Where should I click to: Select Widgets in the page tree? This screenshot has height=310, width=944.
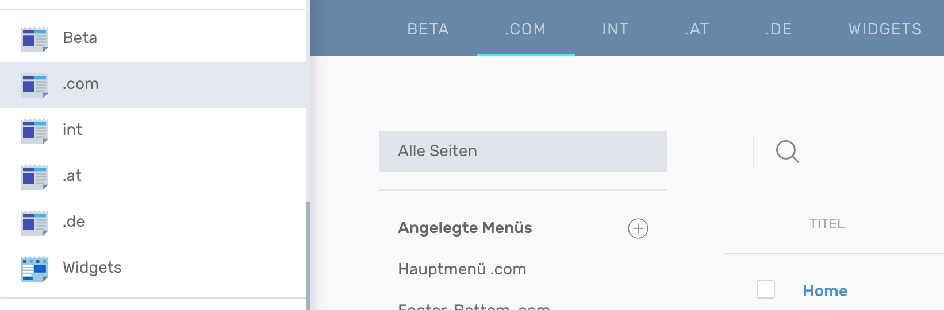coord(92,268)
